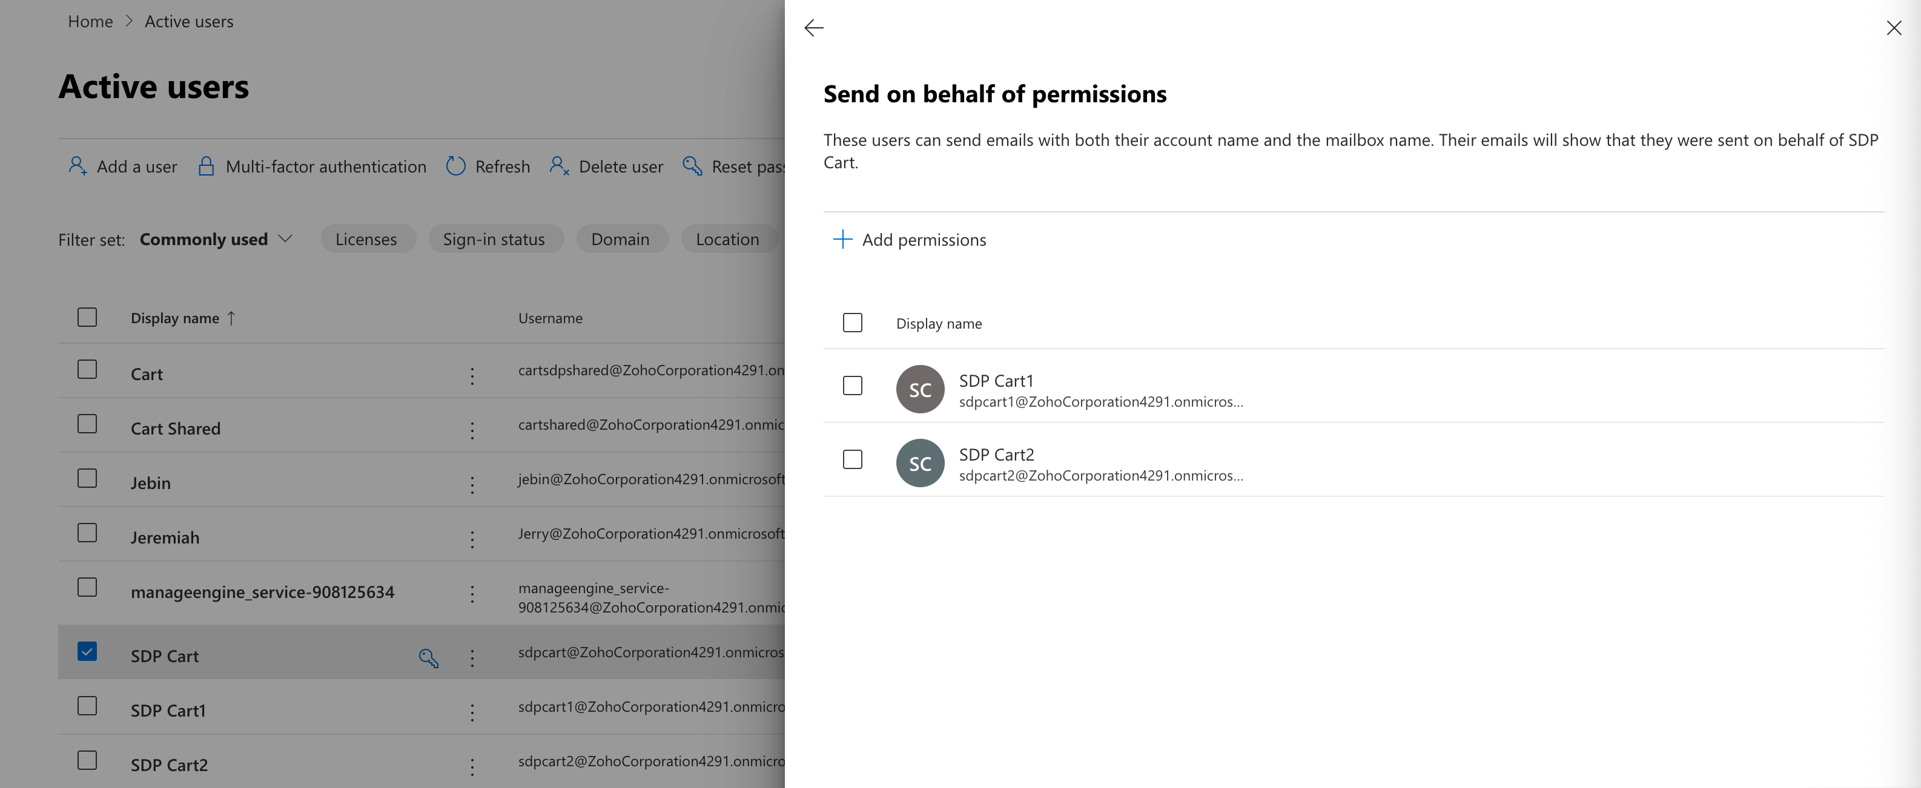Open more options for Jebin row
The height and width of the screenshot is (788, 1921).
tap(472, 485)
